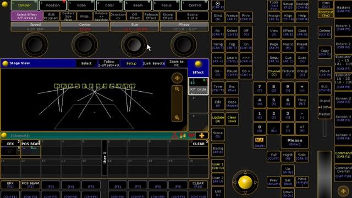Click the red triangle icon on command line
The width and height of the screenshot is (352, 198).
point(174,135)
